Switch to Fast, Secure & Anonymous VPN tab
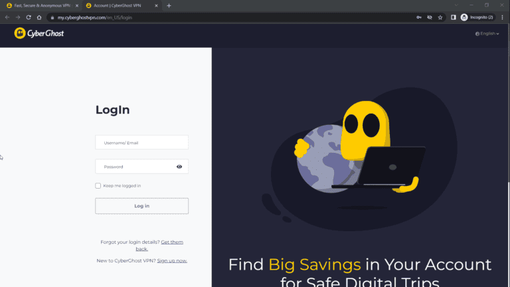This screenshot has width=510, height=287. click(x=42, y=5)
